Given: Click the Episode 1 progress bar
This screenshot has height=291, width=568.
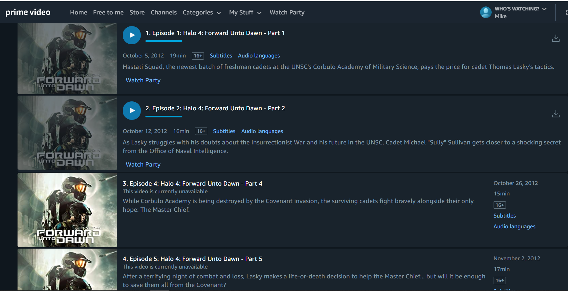Looking at the screenshot, I should (164, 41).
